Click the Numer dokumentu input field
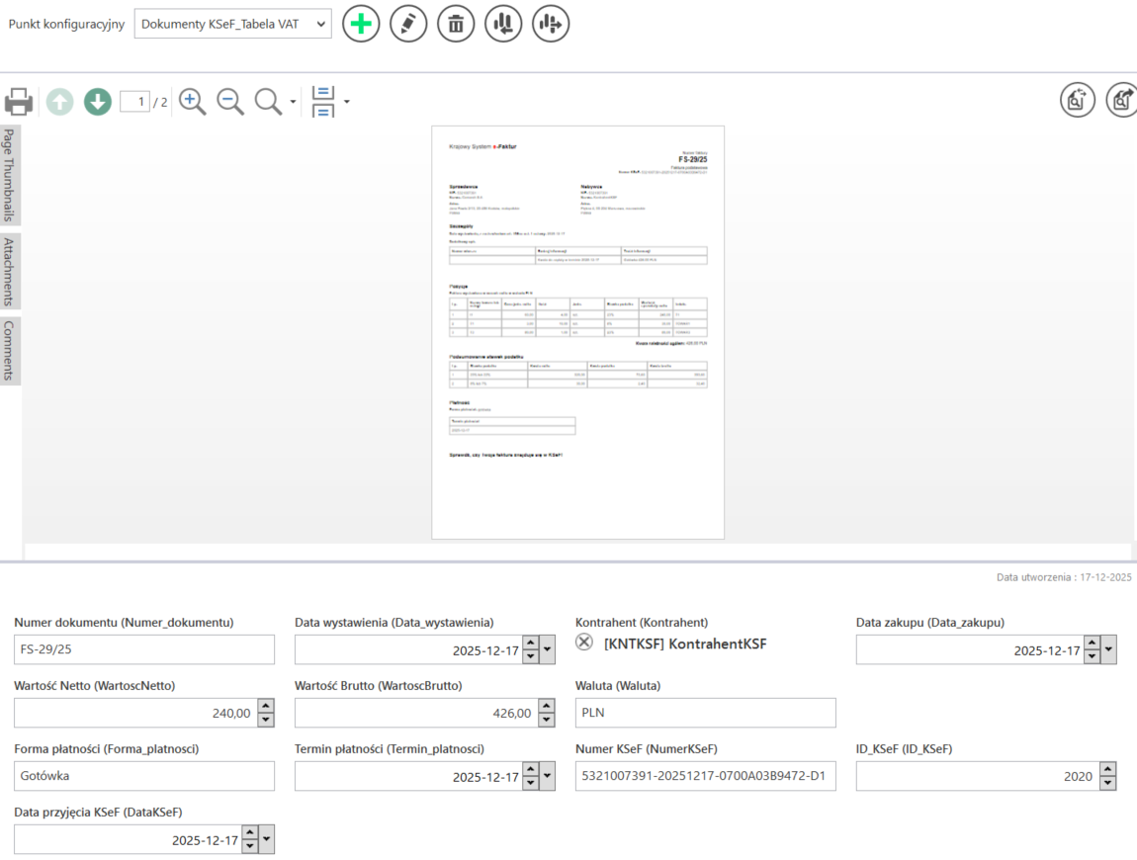Screen dimensions: 1137x860 tap(143, 649)
